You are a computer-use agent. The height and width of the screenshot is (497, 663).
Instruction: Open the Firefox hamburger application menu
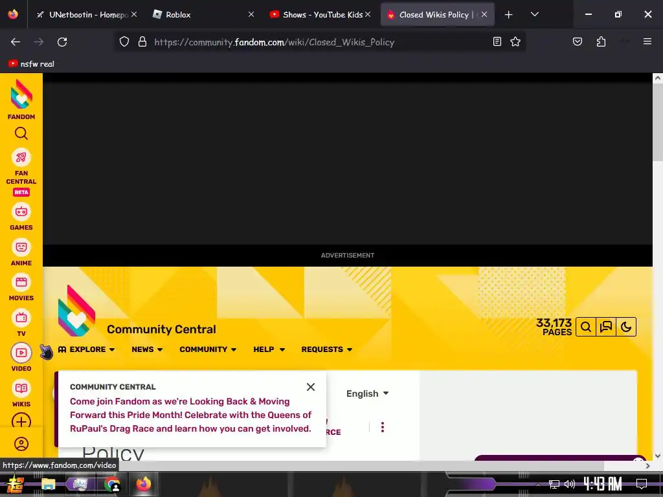click(x=647, y=41)
